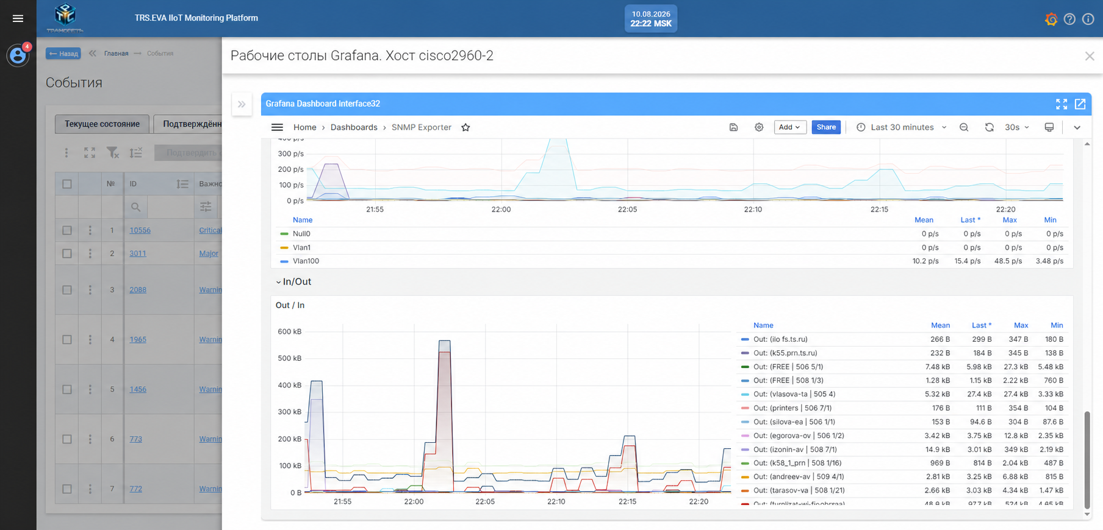Screen dimensions: 1103x530
Task: Star the SNMP Exporter dashboard
Action: click(x=465, y=127)
